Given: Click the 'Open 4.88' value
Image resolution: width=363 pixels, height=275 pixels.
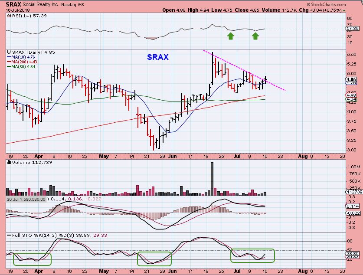Looking at the screenshot, I should 174,10.
